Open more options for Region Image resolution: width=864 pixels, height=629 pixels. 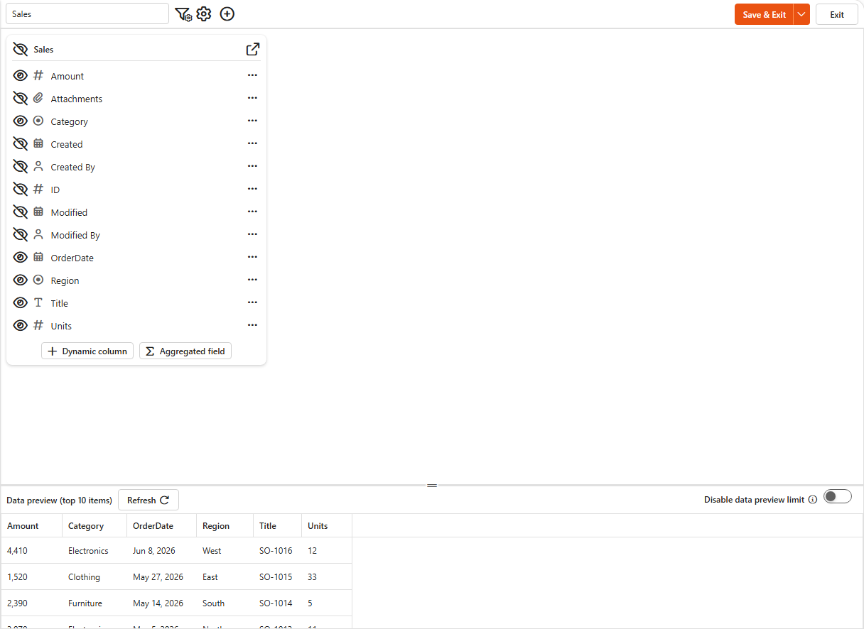252,280
